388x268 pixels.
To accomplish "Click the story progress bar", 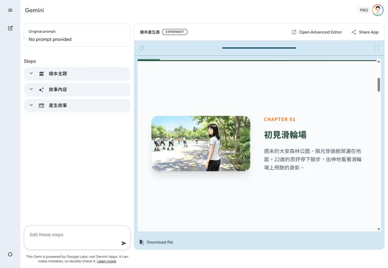I will (257, 60).
